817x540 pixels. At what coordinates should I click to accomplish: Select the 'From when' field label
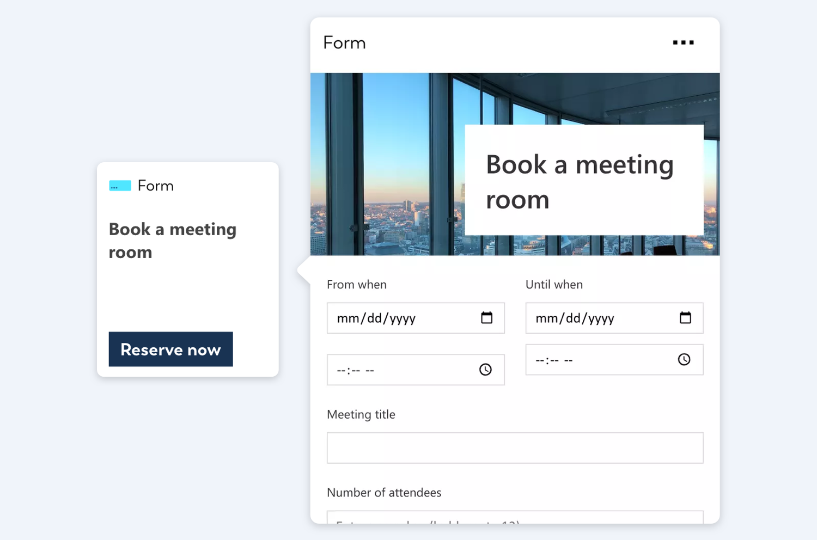[356, 284]
